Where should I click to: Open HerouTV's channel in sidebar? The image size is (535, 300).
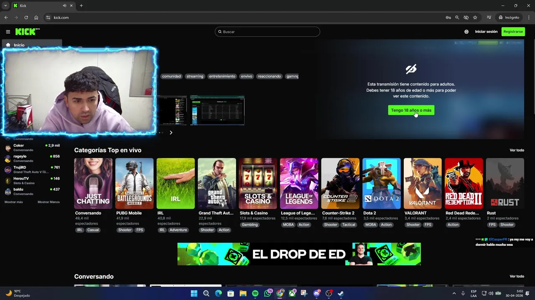tap(32, 180)
